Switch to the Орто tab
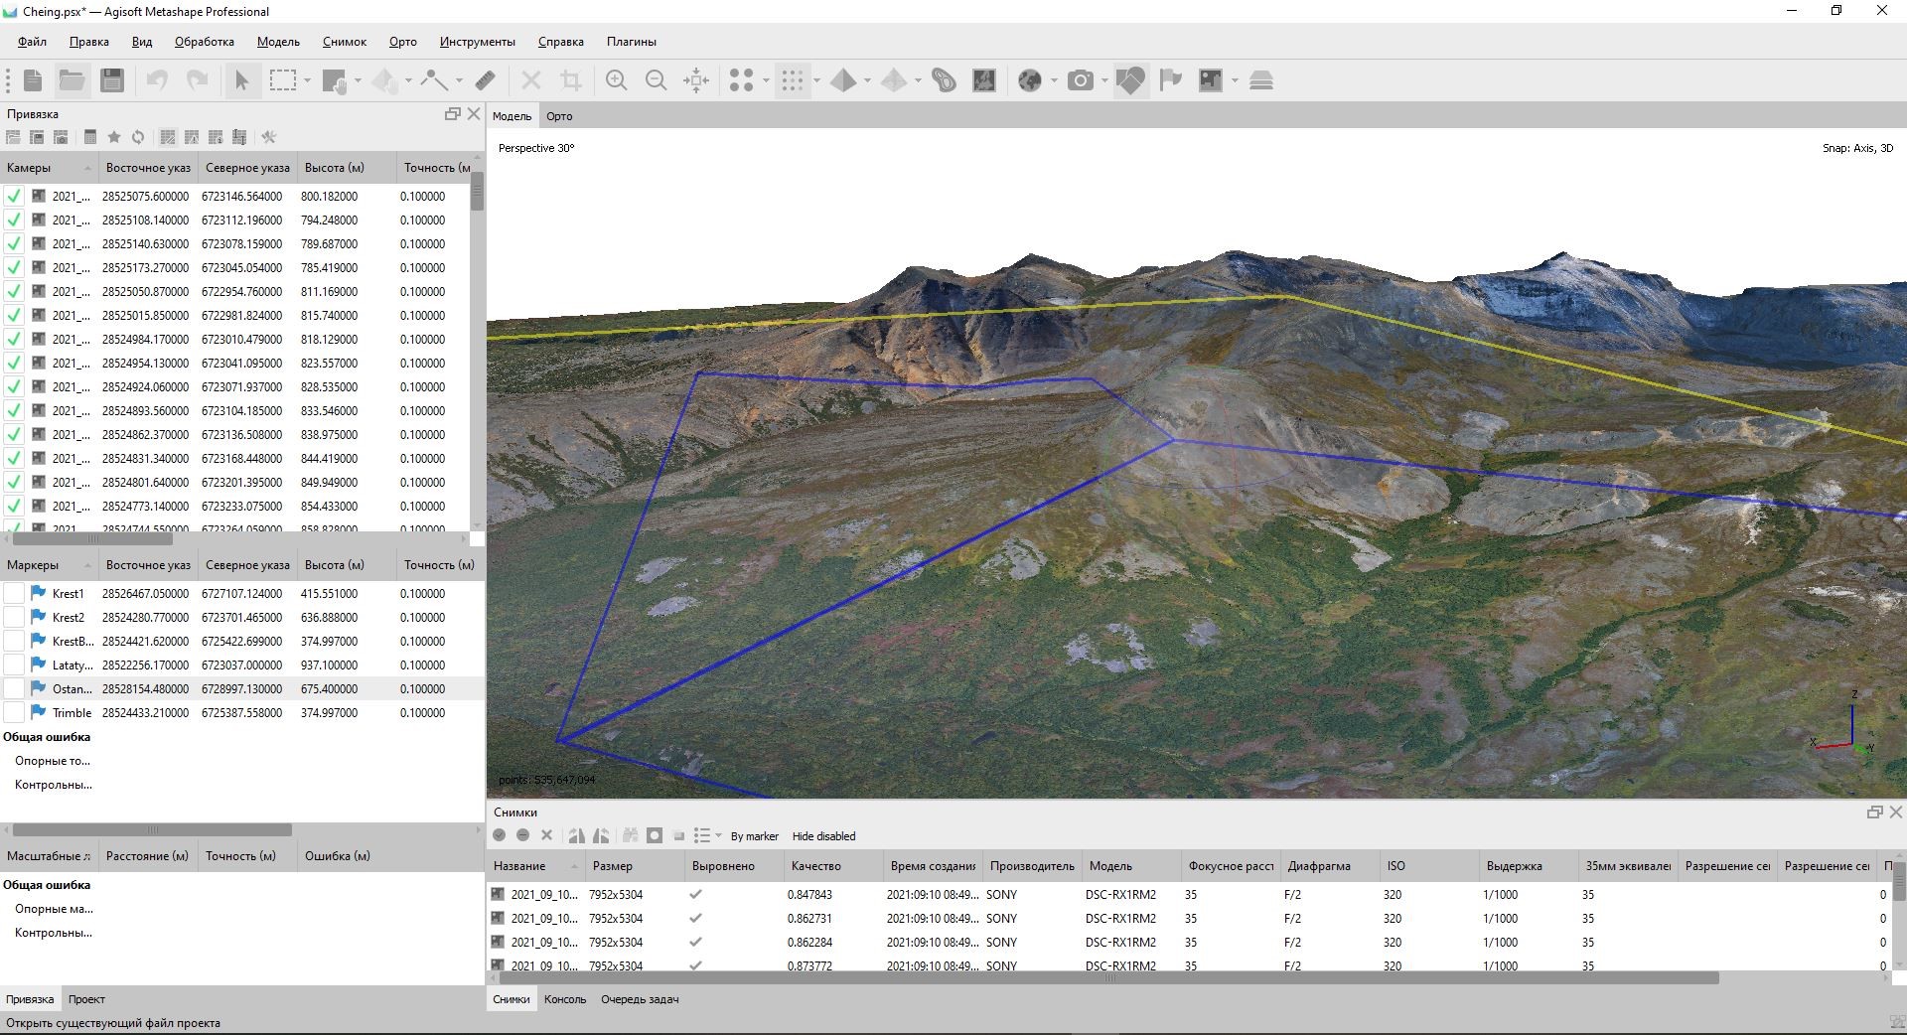 [x=560, y=116]
